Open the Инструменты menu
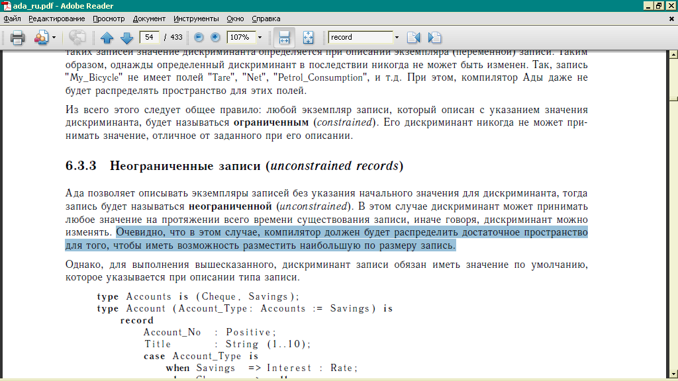This screenshot has width=678, height=381. (x=195, y=19)
